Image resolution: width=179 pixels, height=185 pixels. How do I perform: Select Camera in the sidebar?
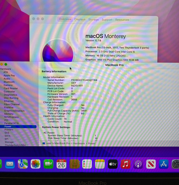pos(8,85)
